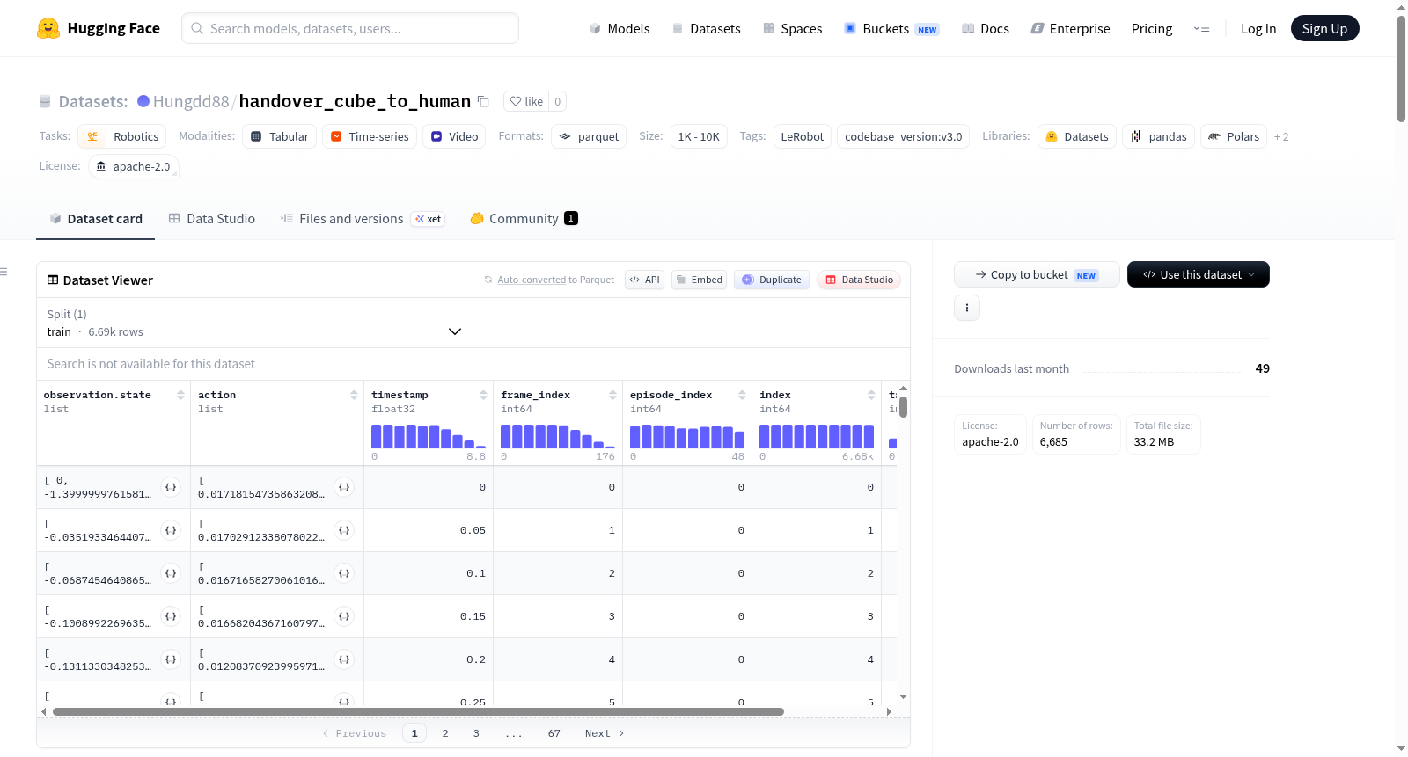Open the Use this dataset dropdown
Image resolution: width=1408 pixels, height=757 pixels.
tap(1199, 274)
